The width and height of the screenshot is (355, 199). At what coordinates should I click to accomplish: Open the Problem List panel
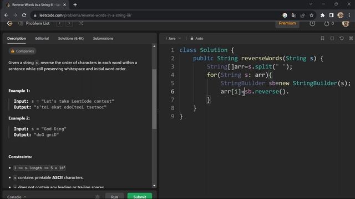[34, 23]
